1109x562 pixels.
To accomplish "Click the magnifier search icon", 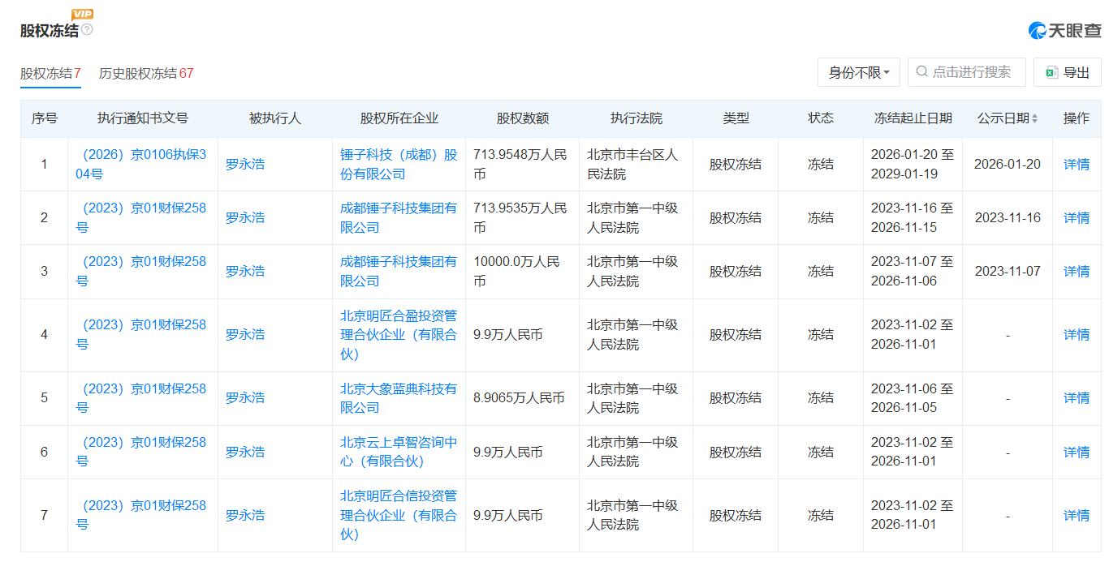I will click(x=921, y=72).
